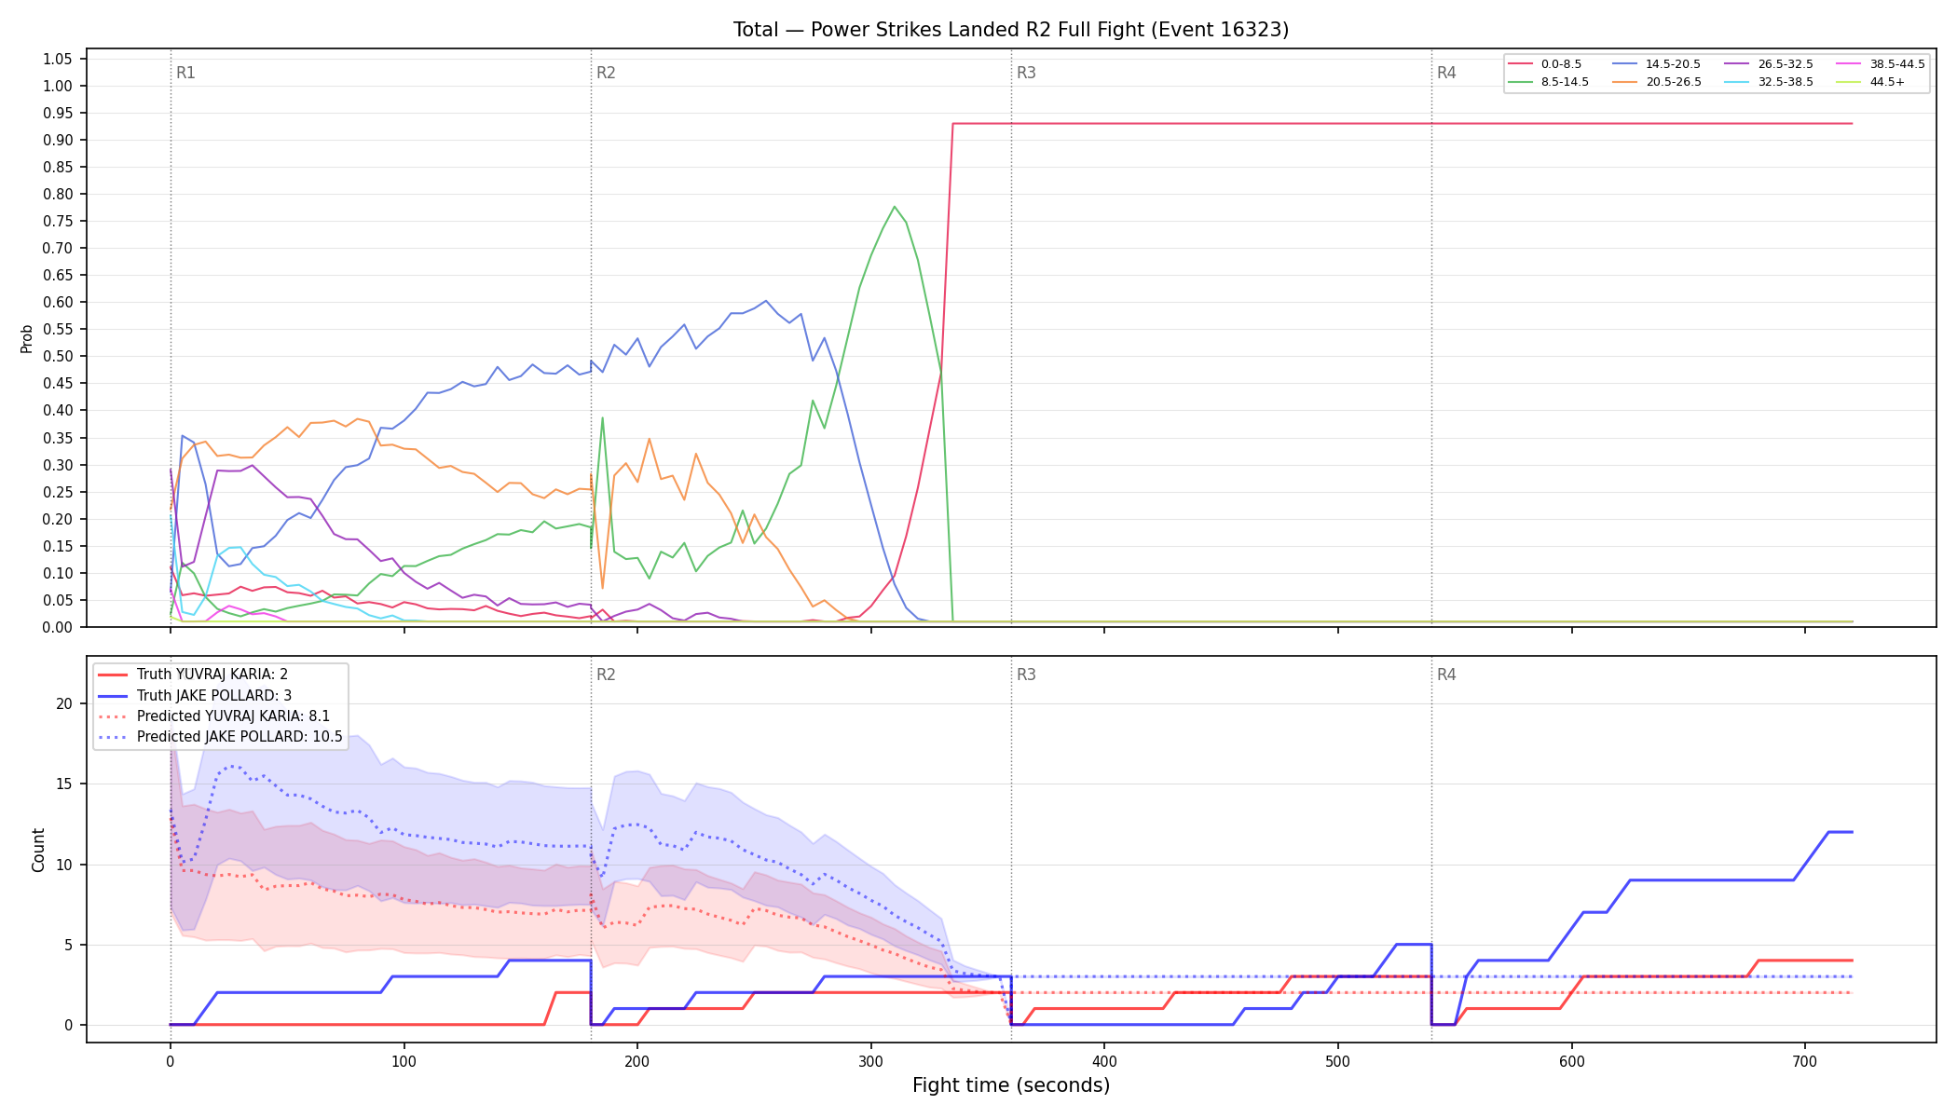This screenshot has width=1957, height=1118.
Task: Click the R2 round label in the Count chart
Action: [x=606, y=675]
